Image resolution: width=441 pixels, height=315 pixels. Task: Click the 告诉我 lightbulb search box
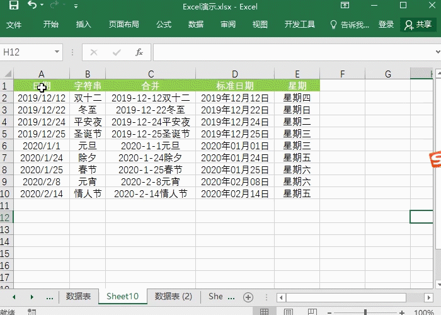(350, 25)
